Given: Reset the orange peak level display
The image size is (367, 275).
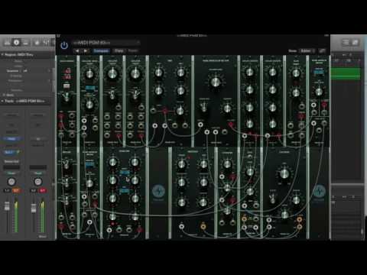Looking at the screenshot, I should click(x=16, y=190).
